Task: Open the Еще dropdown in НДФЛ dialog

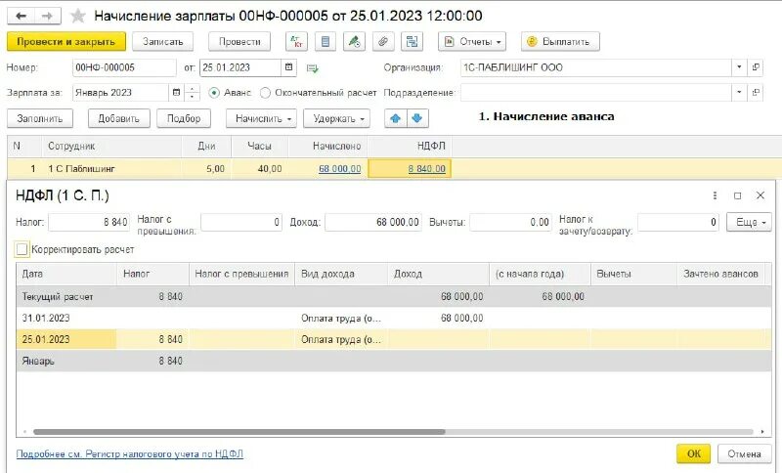Action: 749,222
